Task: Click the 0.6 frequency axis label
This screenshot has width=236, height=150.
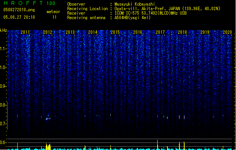Action: tap(3, 142)
